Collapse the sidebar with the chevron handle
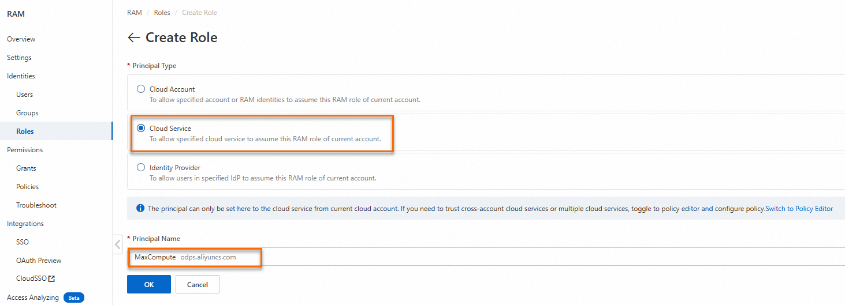The image size is (845, 305). (118, 244)
